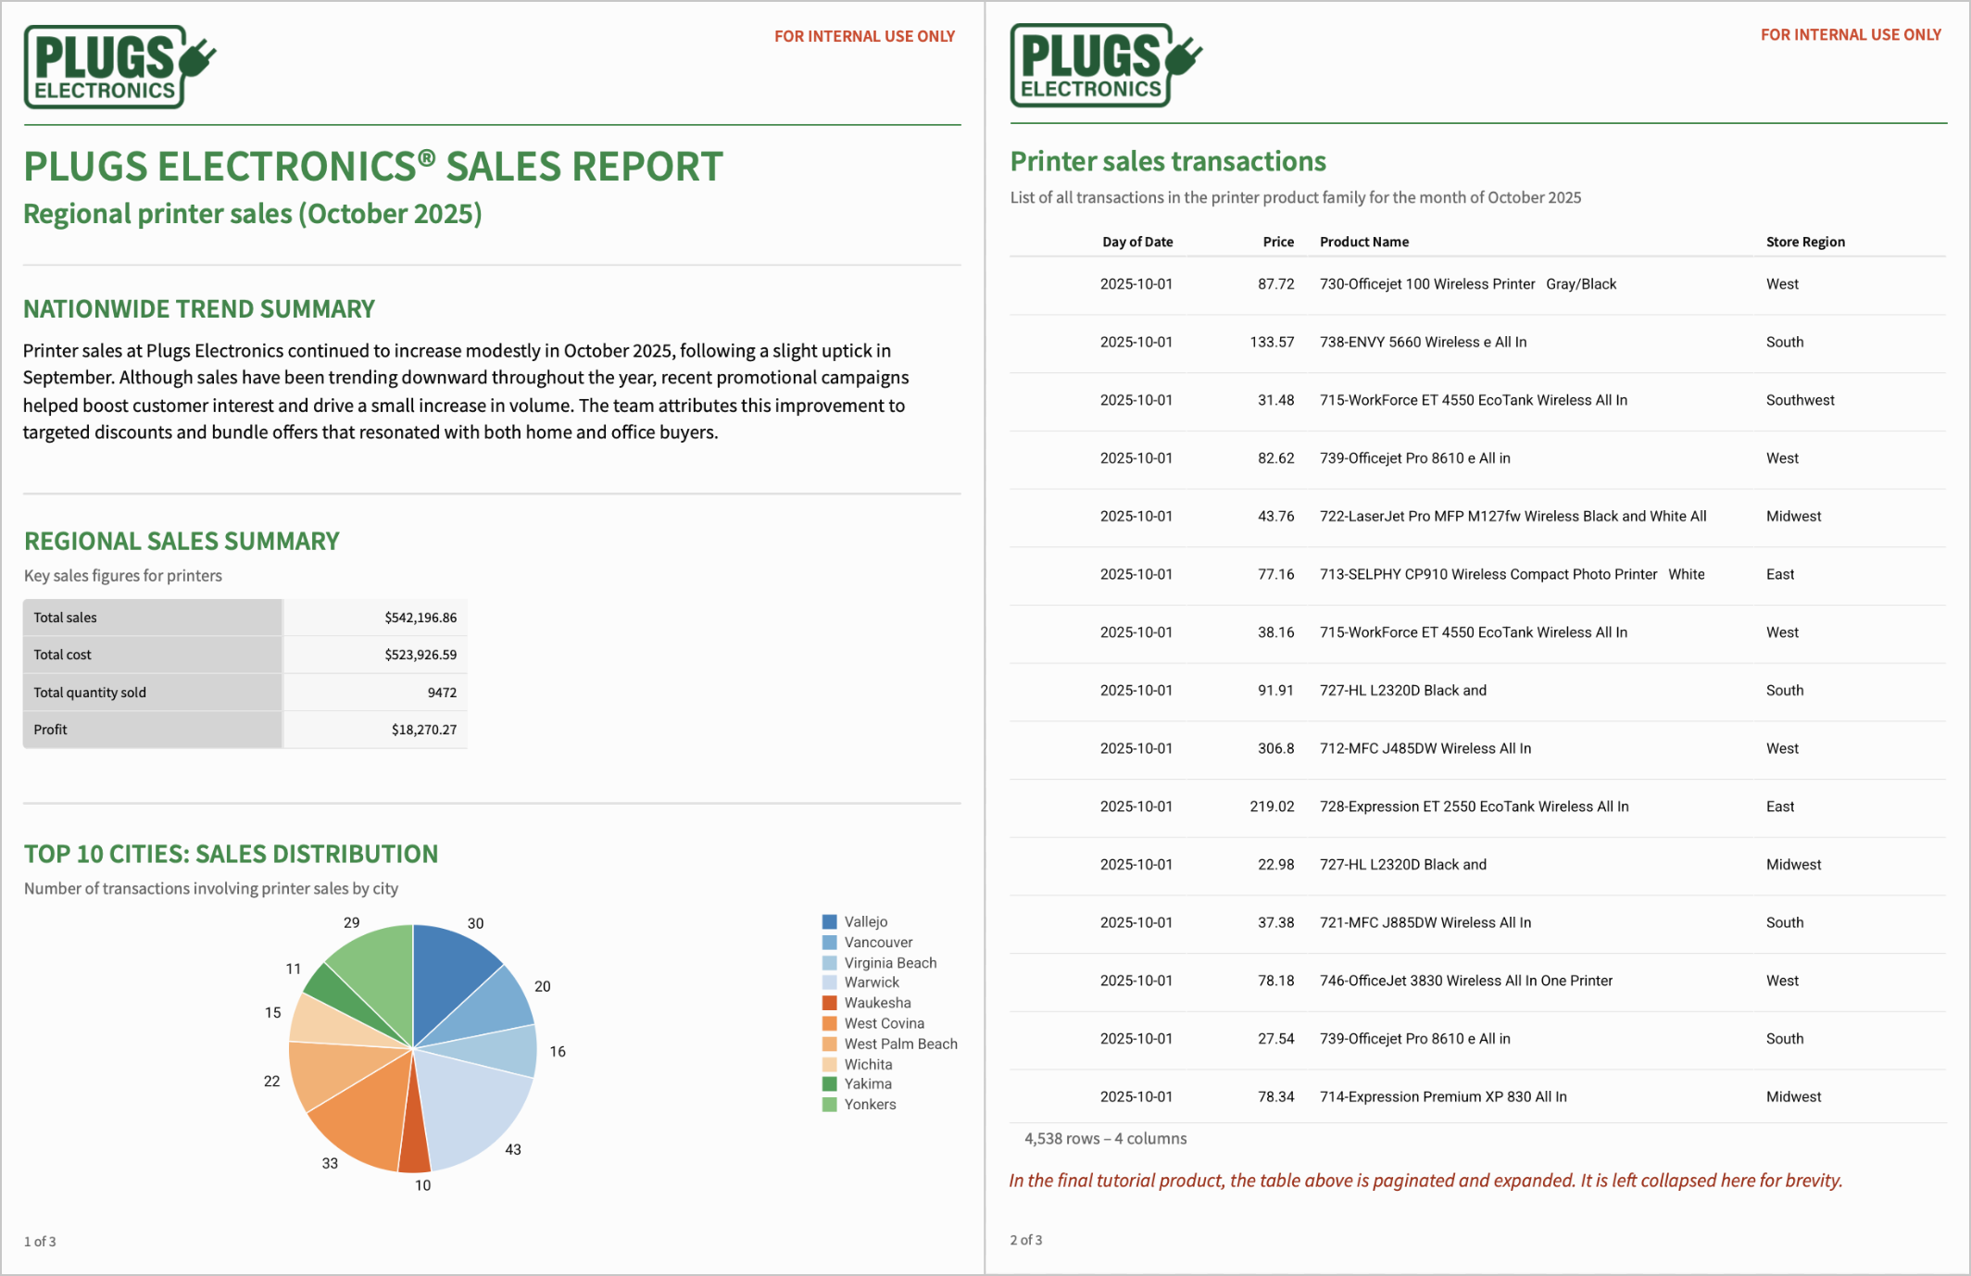The height and width of the screenshot is (1276, 1971).
Task: Select the 712-MFC J485DW row priced 306.8
Action: [1425, 748]
